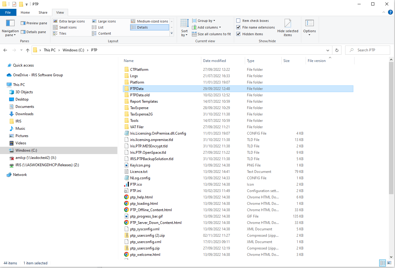395x268 pixels.
Task: Switch to the Home ribbon tab
Action: click(25, 12)
